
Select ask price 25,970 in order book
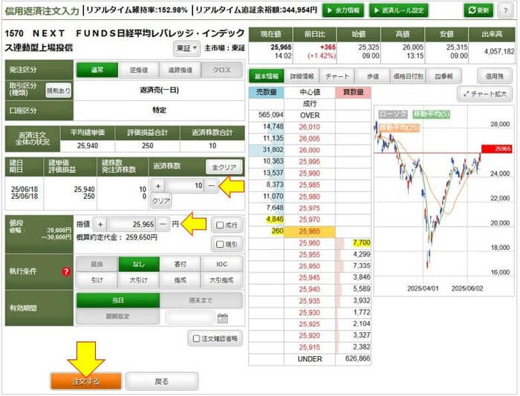tap(310, 220)
